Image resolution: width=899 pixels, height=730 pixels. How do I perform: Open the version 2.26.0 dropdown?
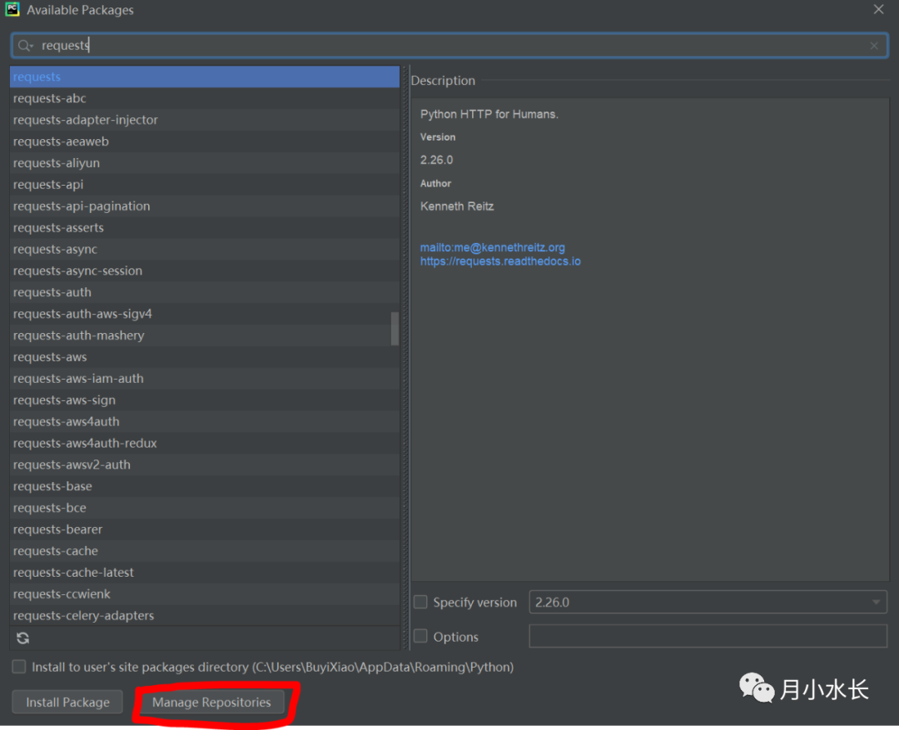pos(708,602)
